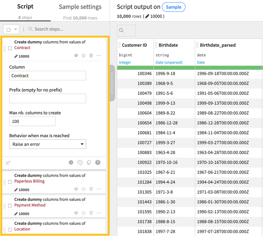Open the select-all steps dropdown arrow
This screenshot has height=236, width=263.
click(15, 29)
